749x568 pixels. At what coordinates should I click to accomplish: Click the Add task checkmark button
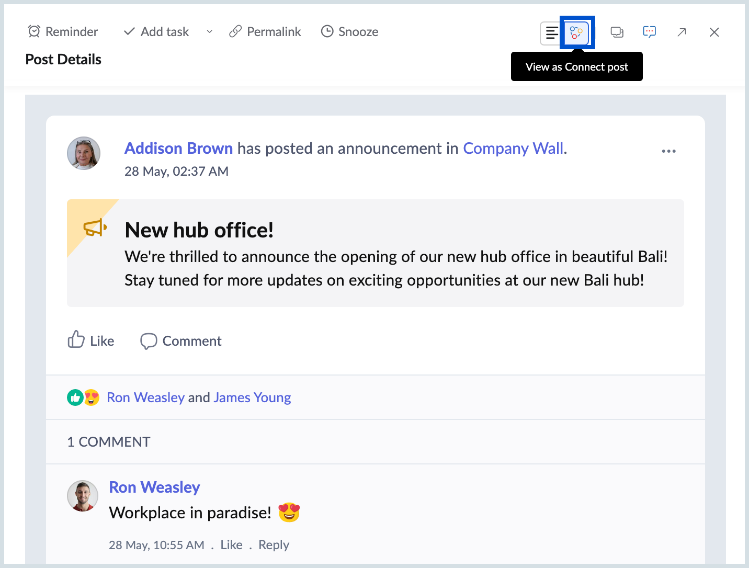point(156,32)
